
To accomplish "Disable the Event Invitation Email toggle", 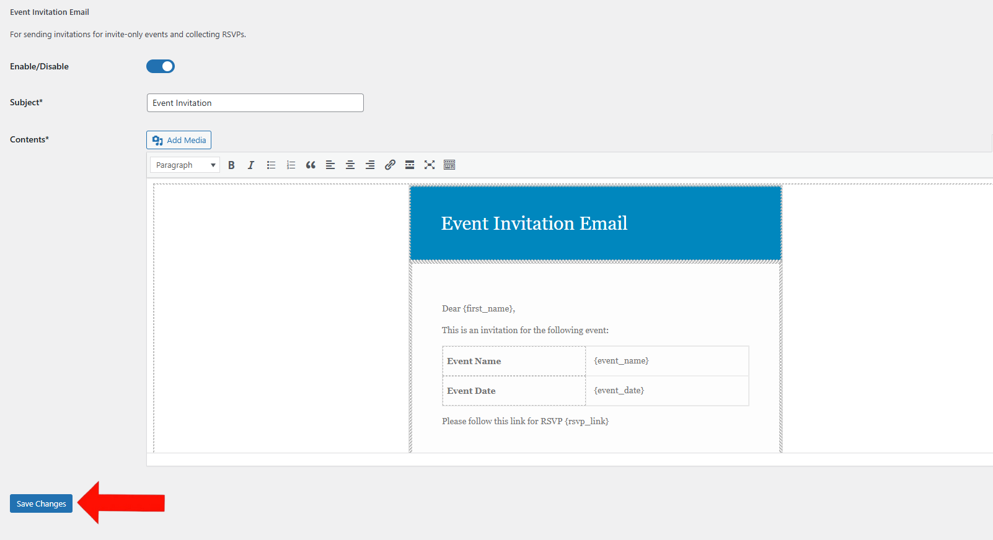I will tap(161, 66).
